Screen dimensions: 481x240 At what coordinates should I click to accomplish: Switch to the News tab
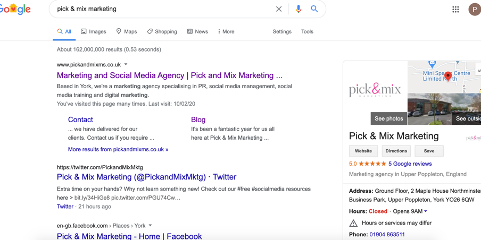(197, 31)
